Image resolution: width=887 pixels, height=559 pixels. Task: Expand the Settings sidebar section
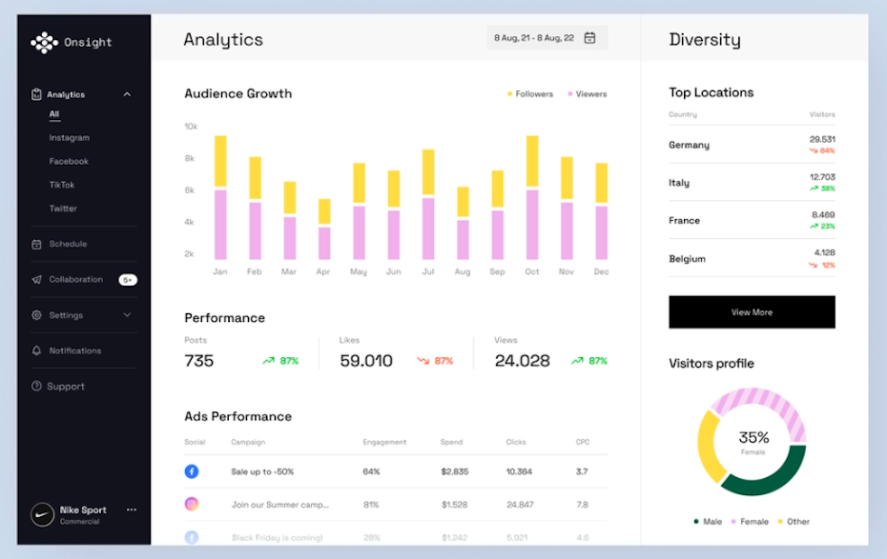127,315
